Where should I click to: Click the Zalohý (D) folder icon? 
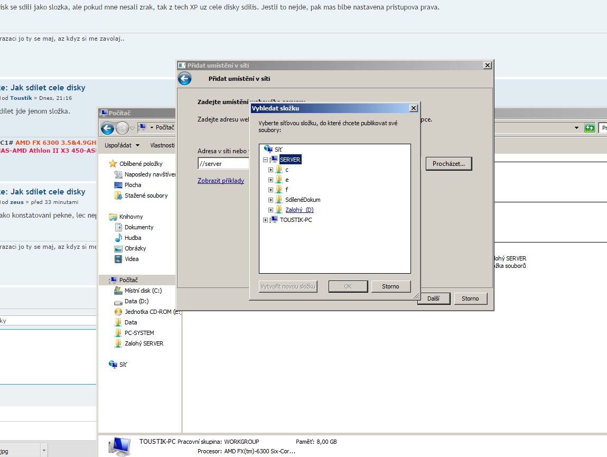[x=279, y=210]
